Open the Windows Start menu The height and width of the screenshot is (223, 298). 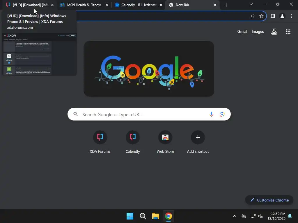130,216
